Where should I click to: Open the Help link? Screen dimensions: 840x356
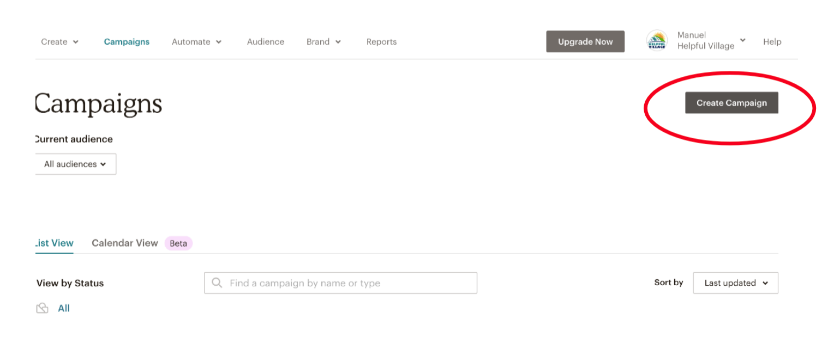click(772, 41)
